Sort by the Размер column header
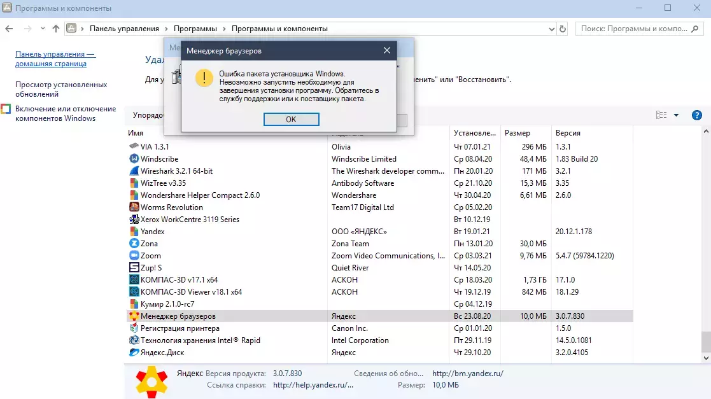 pos(517,133)
